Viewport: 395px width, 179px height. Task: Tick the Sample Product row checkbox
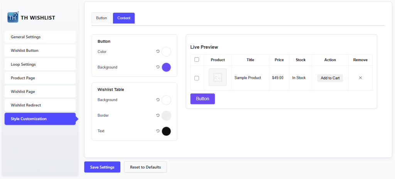click(197, 78)
